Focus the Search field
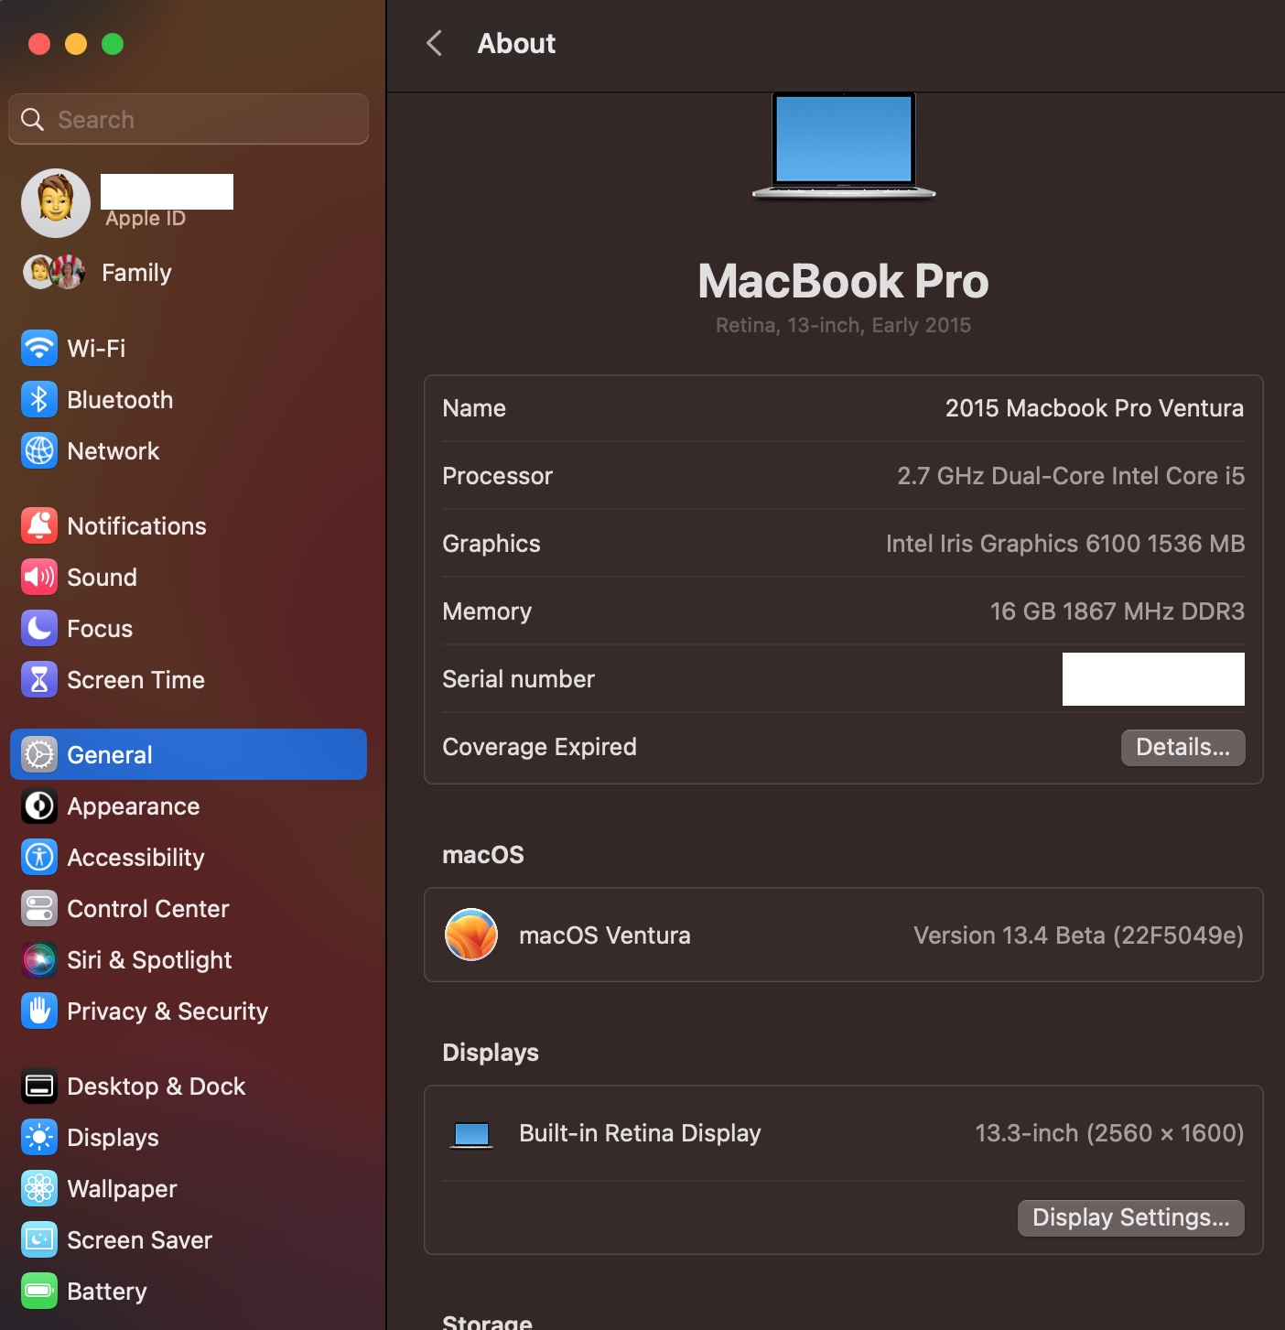Image resolution: width=1285 pixels, height=1330 pixels. [x=189, y=119]
